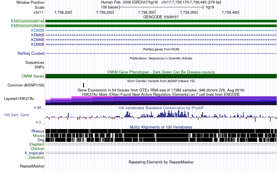Click the RefSeq Curated intron line
This screenshot has height=173, width=277.
tap(161, 53)
